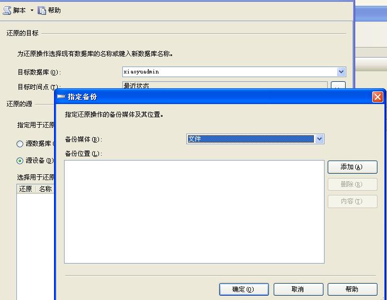The height and width of the screenshot is (300, 387).
Task: Open the 备份媒体 dropdown list
Action: (x=319, y=139)
